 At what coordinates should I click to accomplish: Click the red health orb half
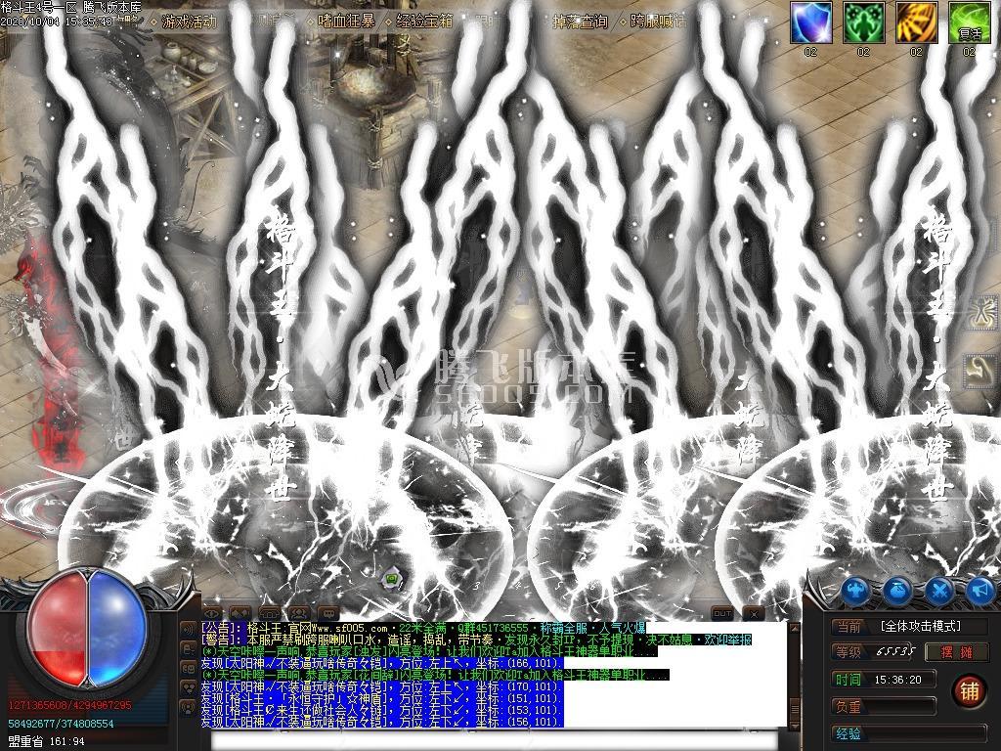coord(58,629)
